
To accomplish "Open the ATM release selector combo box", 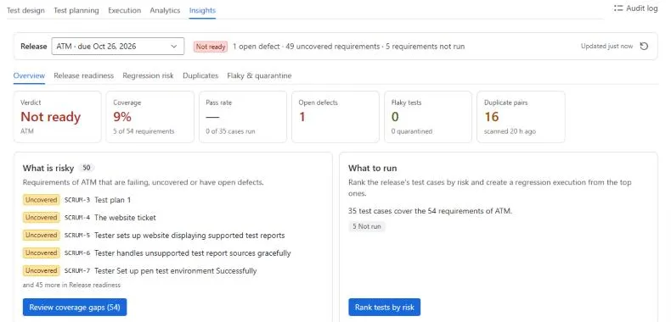I will (118, 46).
